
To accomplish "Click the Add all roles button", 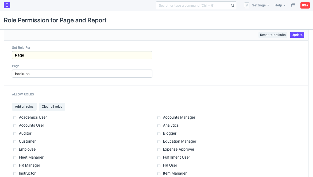I will point(24,107).
